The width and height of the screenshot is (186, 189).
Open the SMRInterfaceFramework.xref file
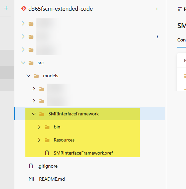83,153
